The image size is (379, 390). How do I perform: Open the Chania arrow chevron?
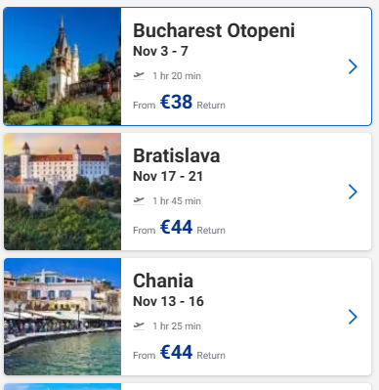click(353, 317)
